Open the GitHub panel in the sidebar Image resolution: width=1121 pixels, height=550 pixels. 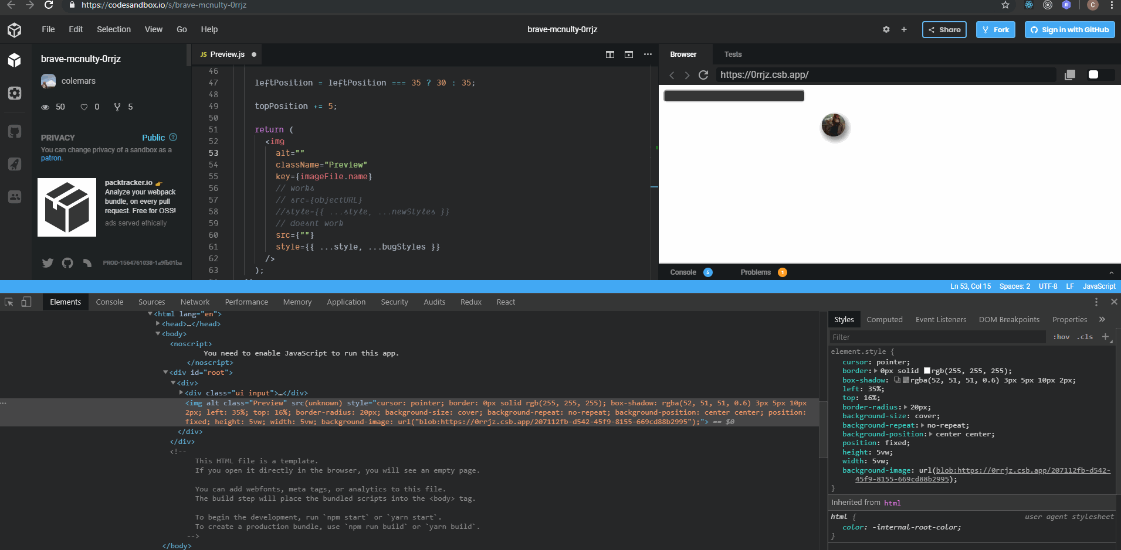tap(15, 131)
